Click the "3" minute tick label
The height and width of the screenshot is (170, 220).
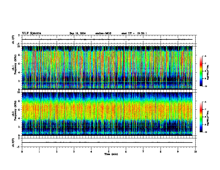point(74,152)
